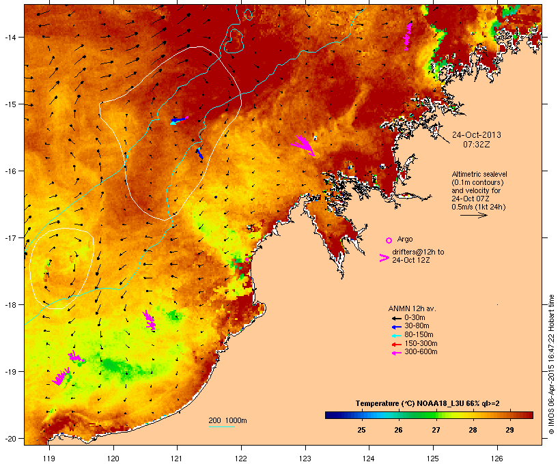Click the red 150-300m legend arrow
Image resolution: width=560 pixels, height=464 pixels.
click(396, 344)
